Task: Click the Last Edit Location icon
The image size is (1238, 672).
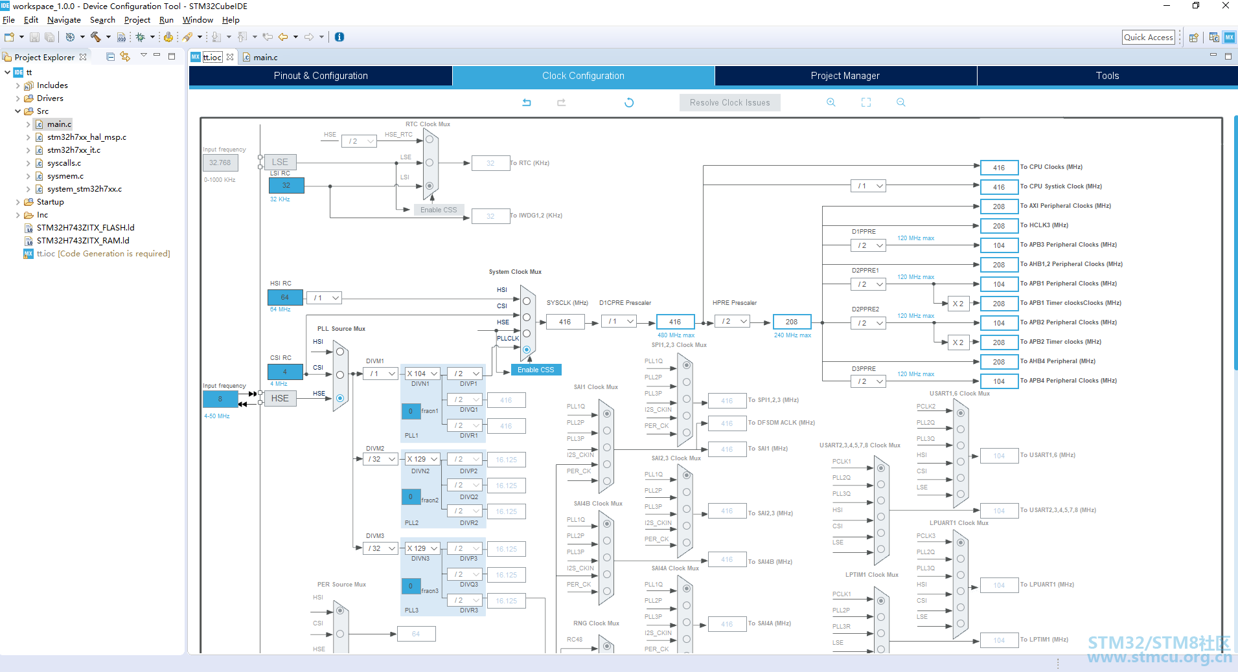Action: click(x=268, y=37)
